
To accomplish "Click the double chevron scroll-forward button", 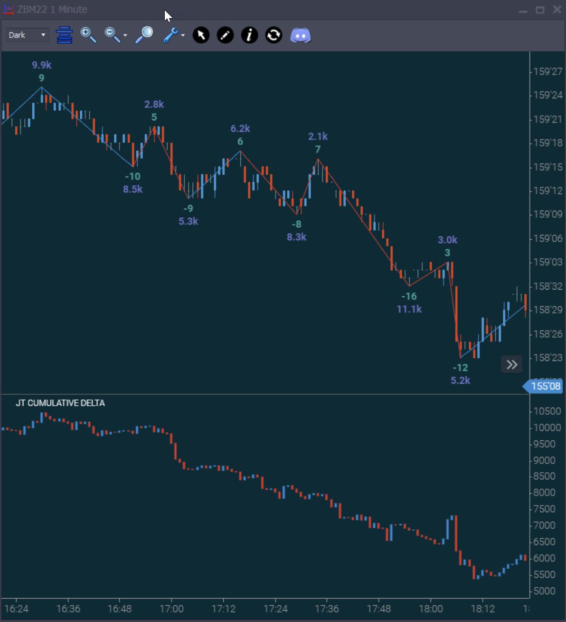I will (511, 365).
